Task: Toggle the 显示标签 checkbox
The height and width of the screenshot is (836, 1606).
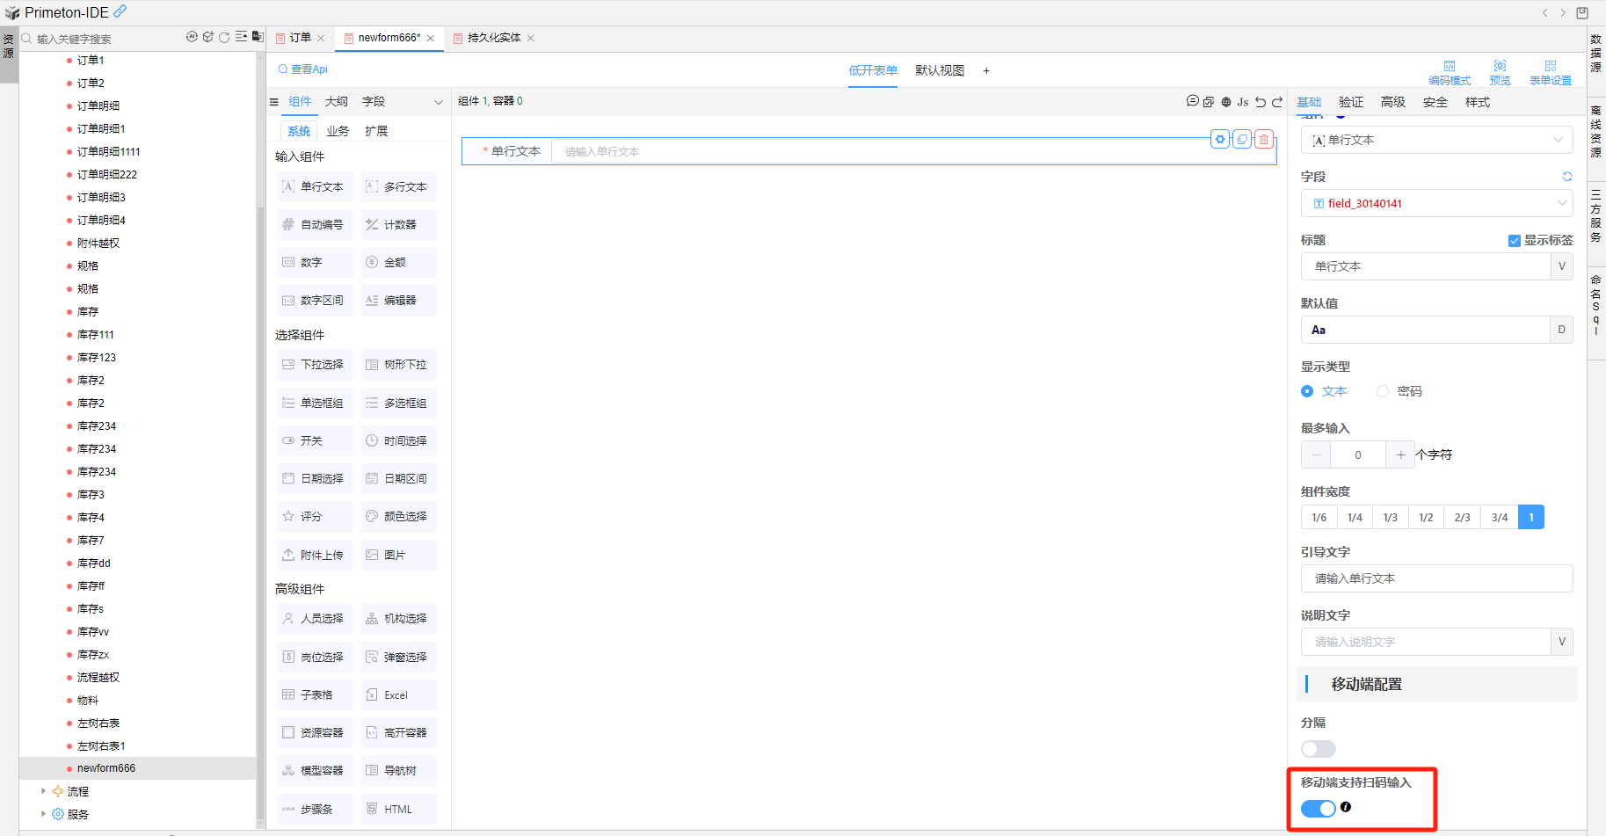Action: point(1515,241)
